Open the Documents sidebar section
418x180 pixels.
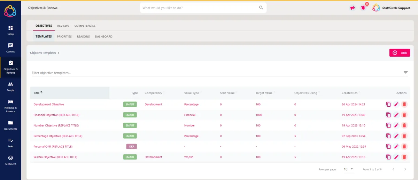coord(10,125)
